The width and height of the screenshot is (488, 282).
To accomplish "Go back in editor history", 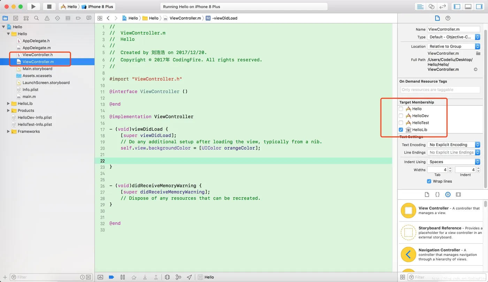I will [x=108, y=18].
